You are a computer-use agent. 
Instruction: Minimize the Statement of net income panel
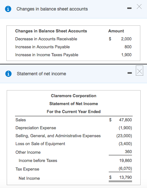tap(130, 73)
